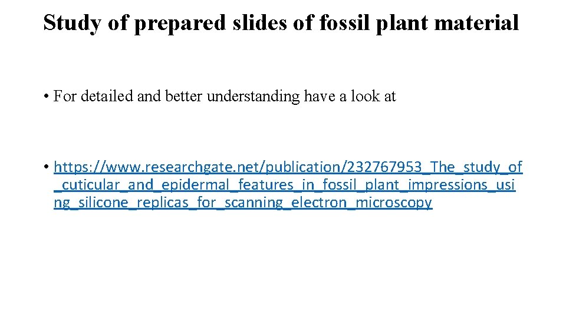Click the slide title 'Study of prepared slides'

[281, 23]
